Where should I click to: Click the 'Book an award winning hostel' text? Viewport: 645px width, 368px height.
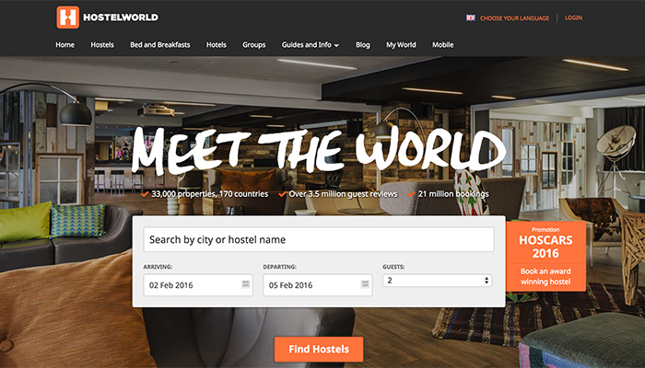(545, 276)
